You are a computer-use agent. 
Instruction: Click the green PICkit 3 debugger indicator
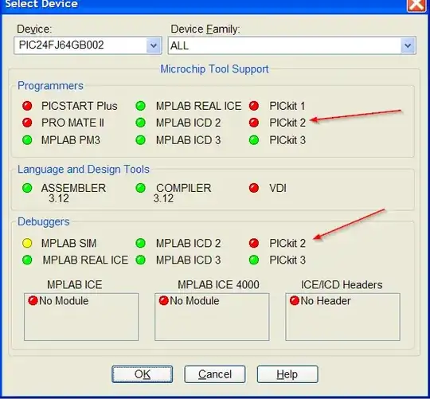click(254, 260)
